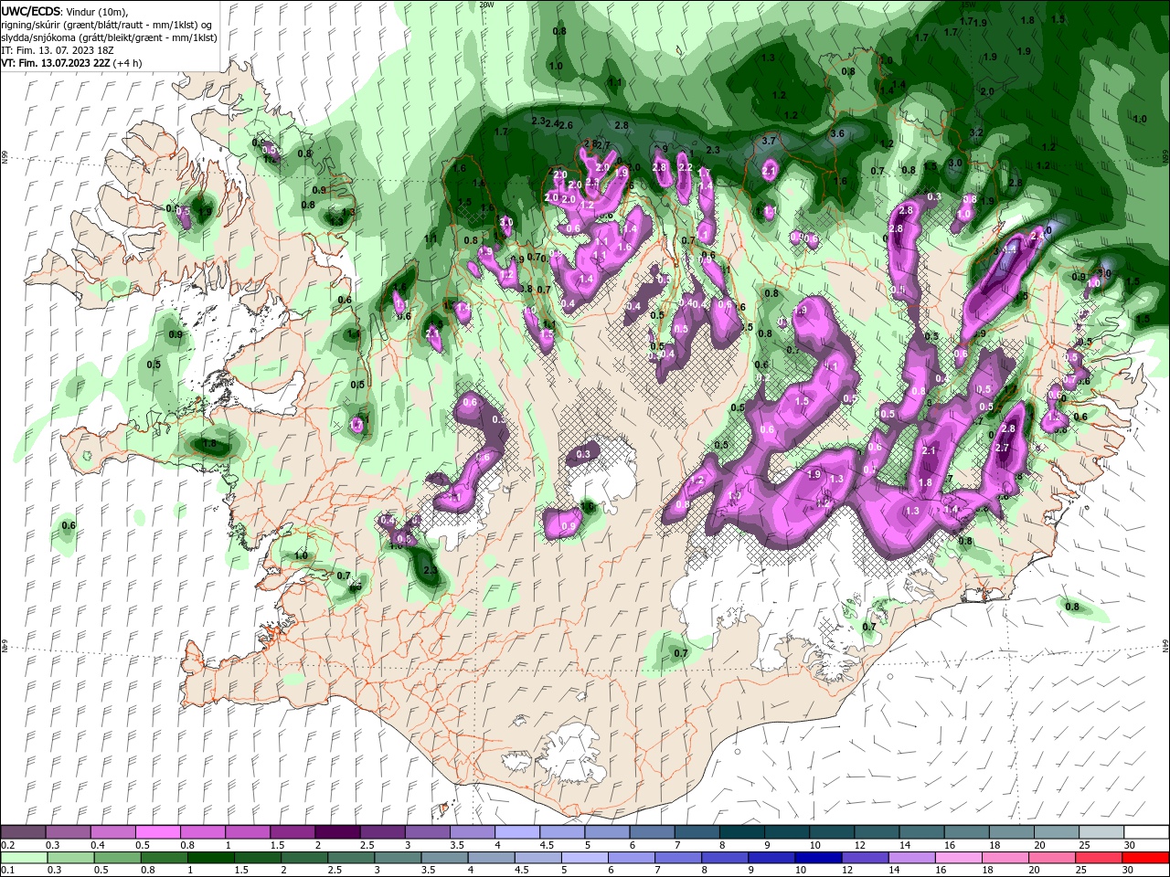Click the 'UWC/ECDS: Vindur (10m)' title line

65,11
